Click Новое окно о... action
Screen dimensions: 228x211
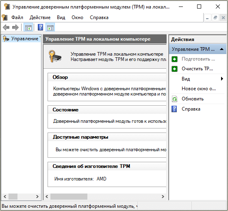coord(199,89)
